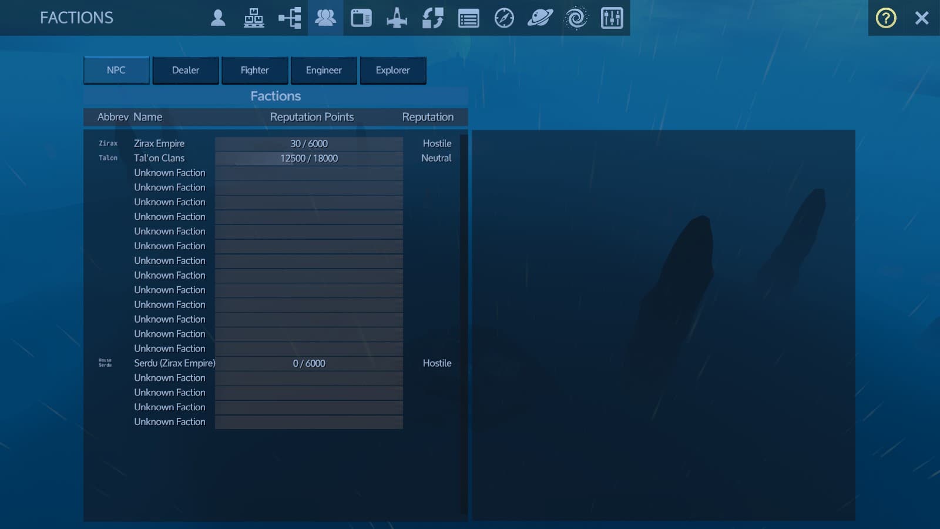Screen dimensions: 940x529
Task: Click the Reputation column header
Action: click(428, 117)
